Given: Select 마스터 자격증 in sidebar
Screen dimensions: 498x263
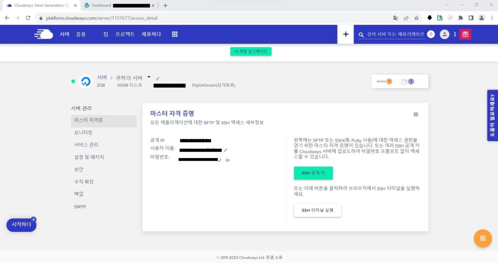Looking at the screenshot, I should 104,121.
